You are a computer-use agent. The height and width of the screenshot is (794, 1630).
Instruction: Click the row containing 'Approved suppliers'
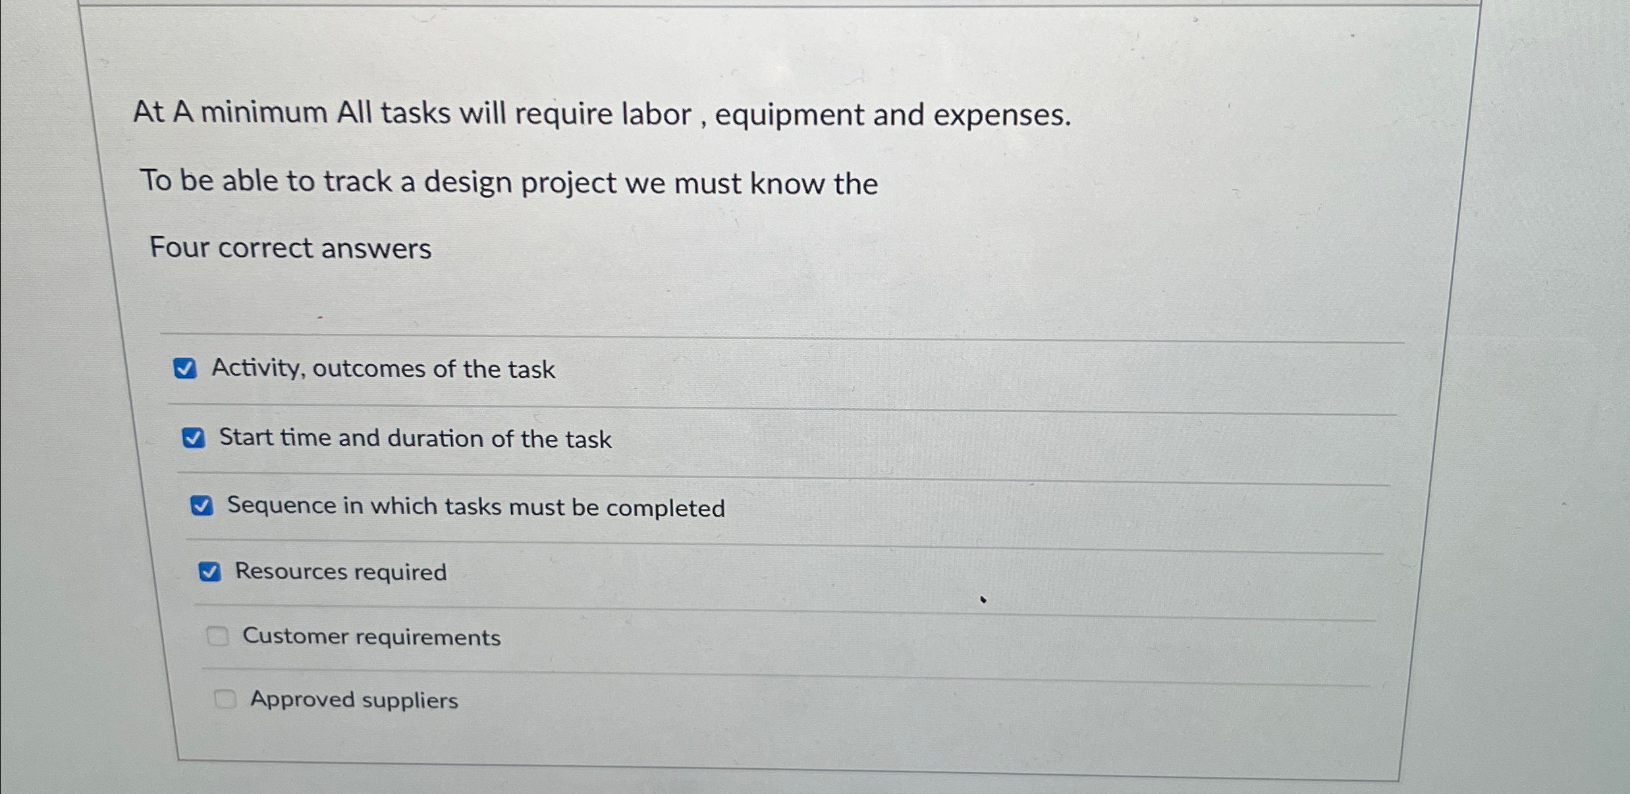pos(724,700)
